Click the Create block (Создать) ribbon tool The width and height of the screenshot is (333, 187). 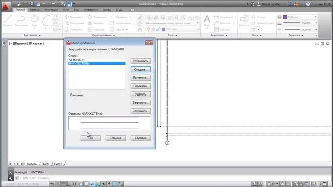pyautogui.click(x=259, y=17)
